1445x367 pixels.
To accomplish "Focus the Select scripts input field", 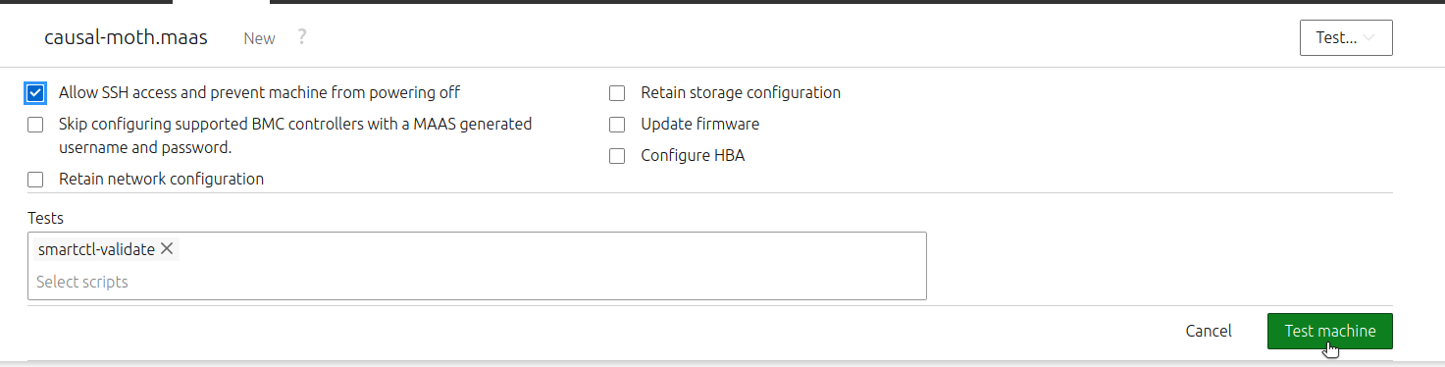I will coord(477,282).
